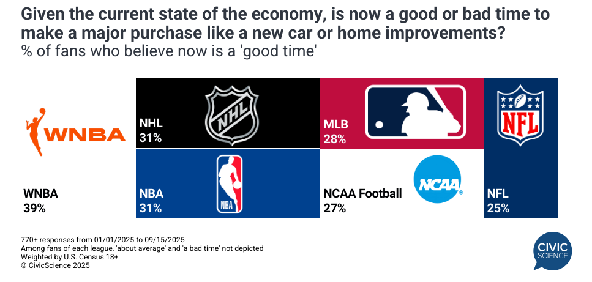The image size is (592, 282).
Task: Select the MLB 28% label
Action: pyautogui.click(x=335, y=132)
